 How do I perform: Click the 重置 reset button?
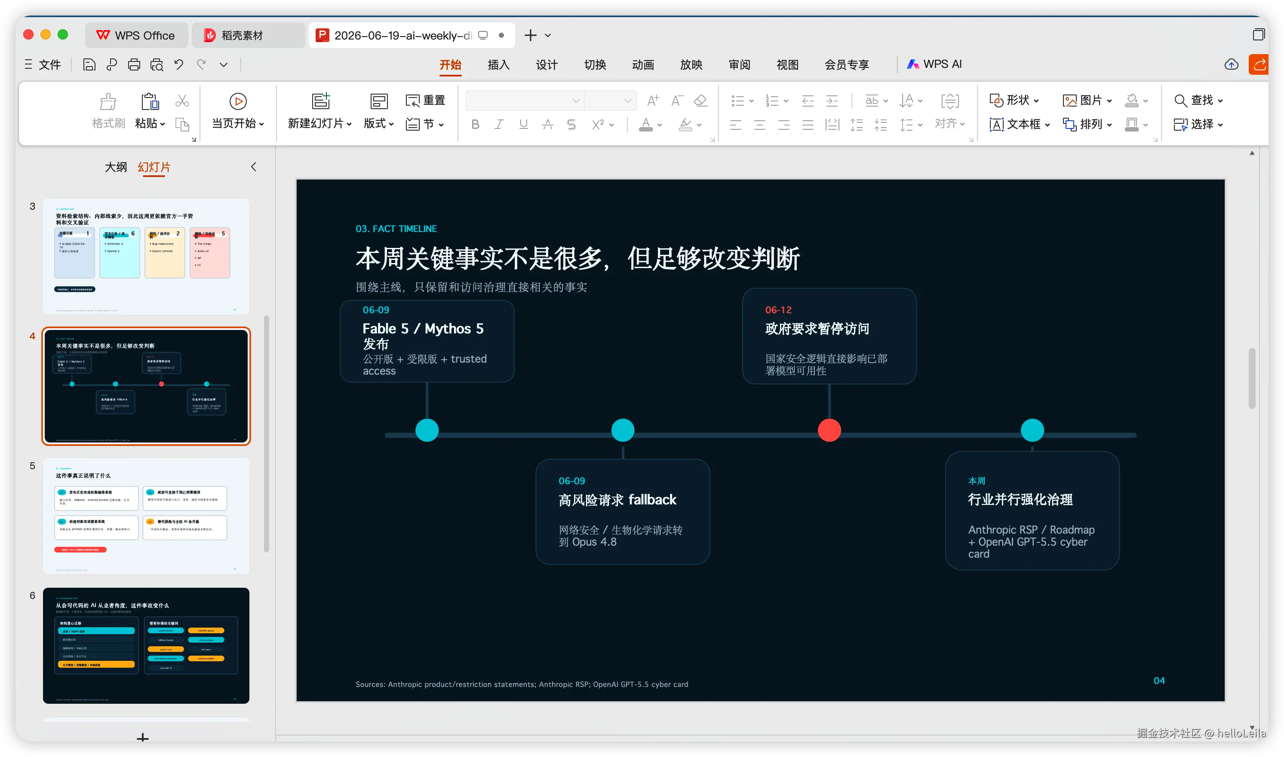pos(425,101)
